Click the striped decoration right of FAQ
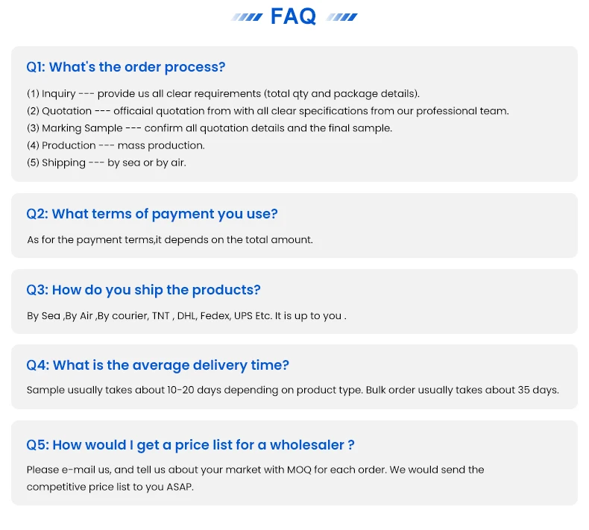 [x=341, y=17]
